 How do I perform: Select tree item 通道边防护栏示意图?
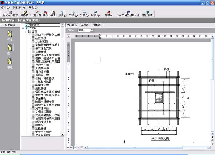tap(47, 62)
